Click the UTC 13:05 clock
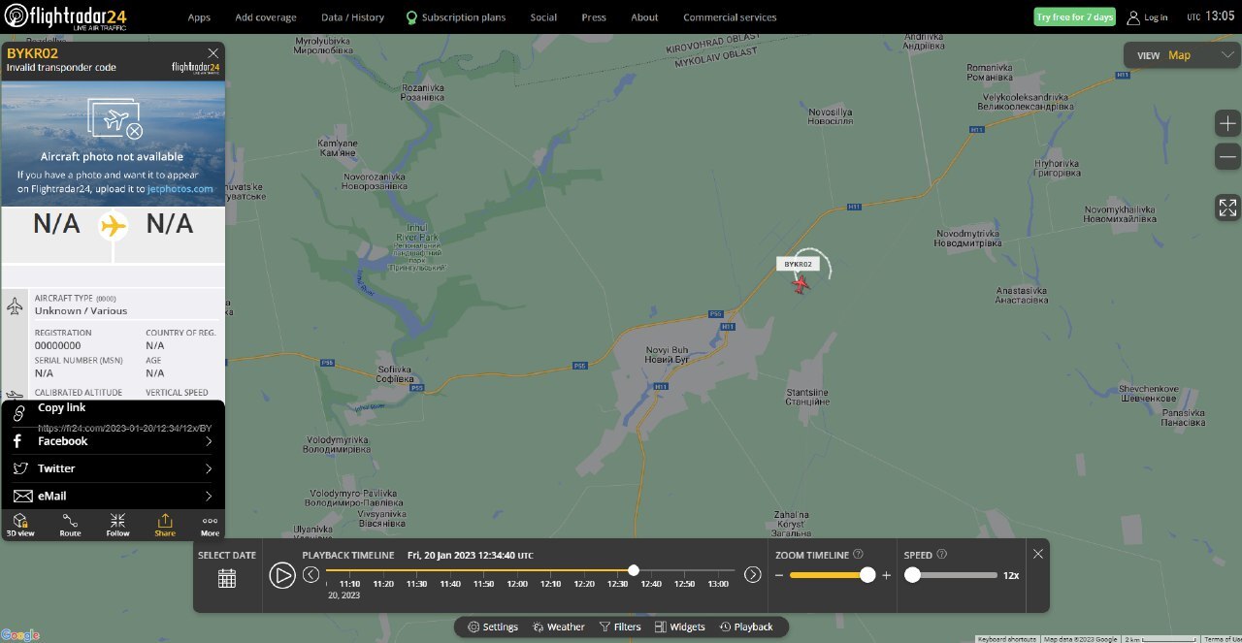 click(1209, 16)
